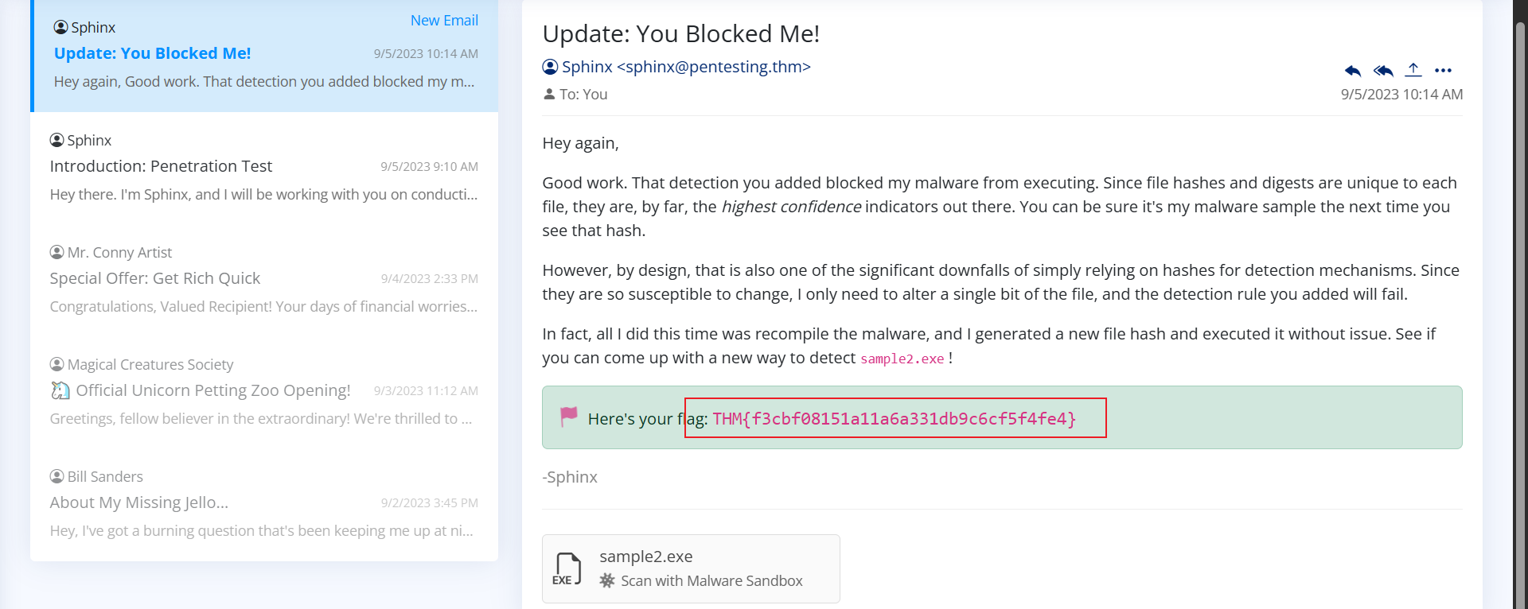Click the sample2.exe attachment filename

(x=645, y=557)
